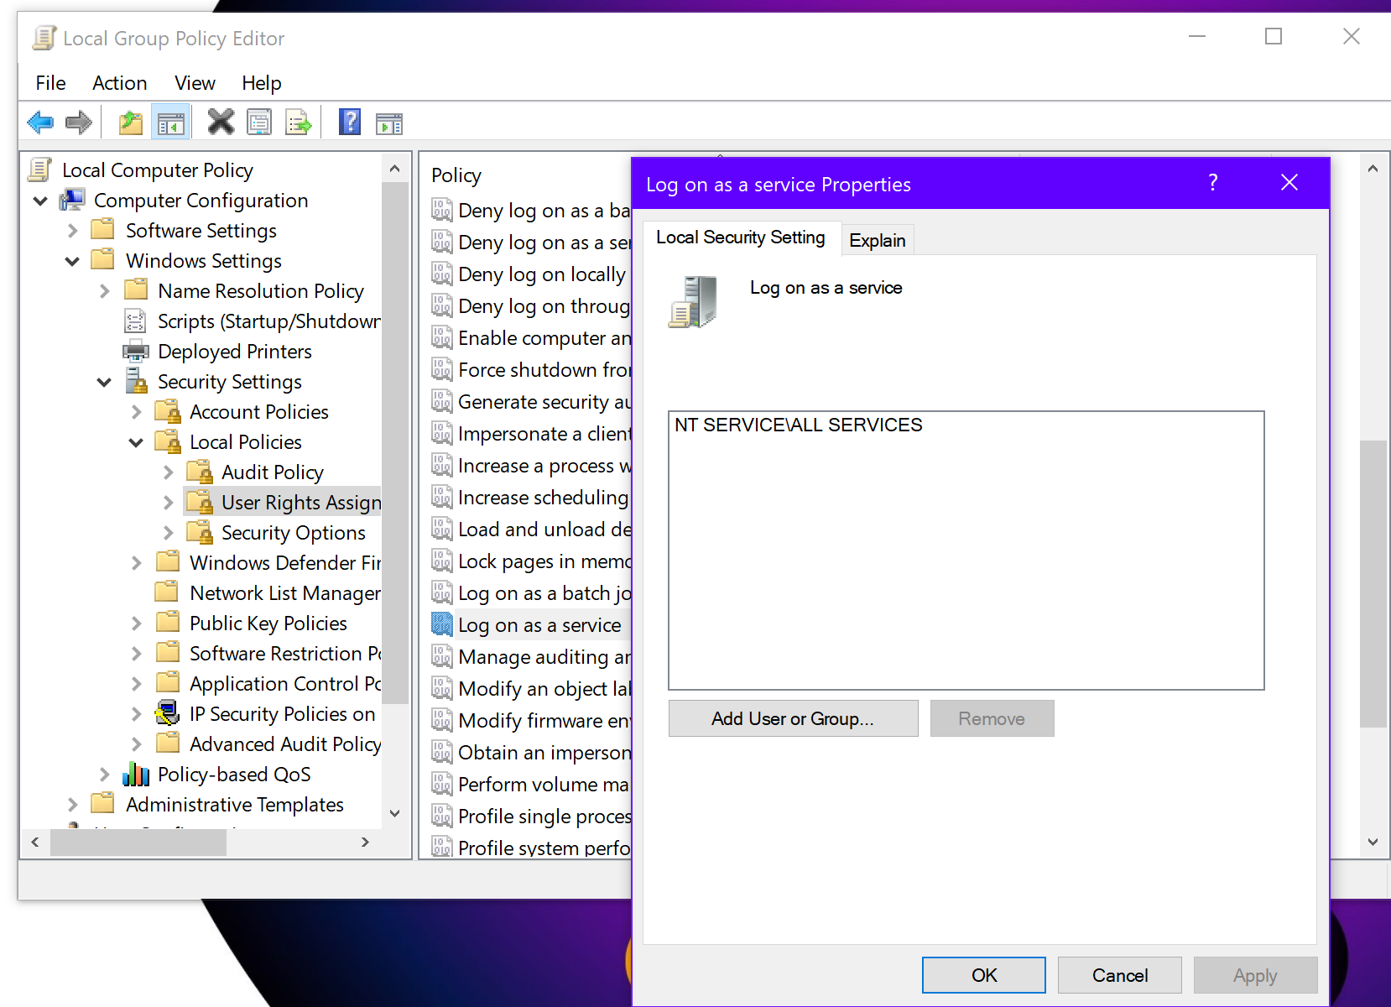Click the Audit Policy locked folder icon
The height and width of the screenshot is (1007, 1391).
[x=200, y=472]
